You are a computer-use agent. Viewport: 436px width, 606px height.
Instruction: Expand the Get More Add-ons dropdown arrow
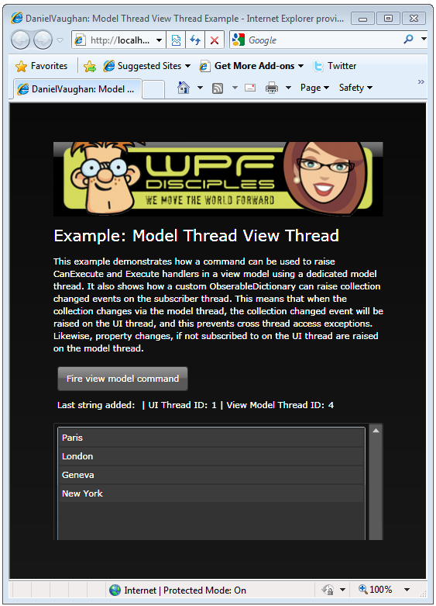(300, 66)
